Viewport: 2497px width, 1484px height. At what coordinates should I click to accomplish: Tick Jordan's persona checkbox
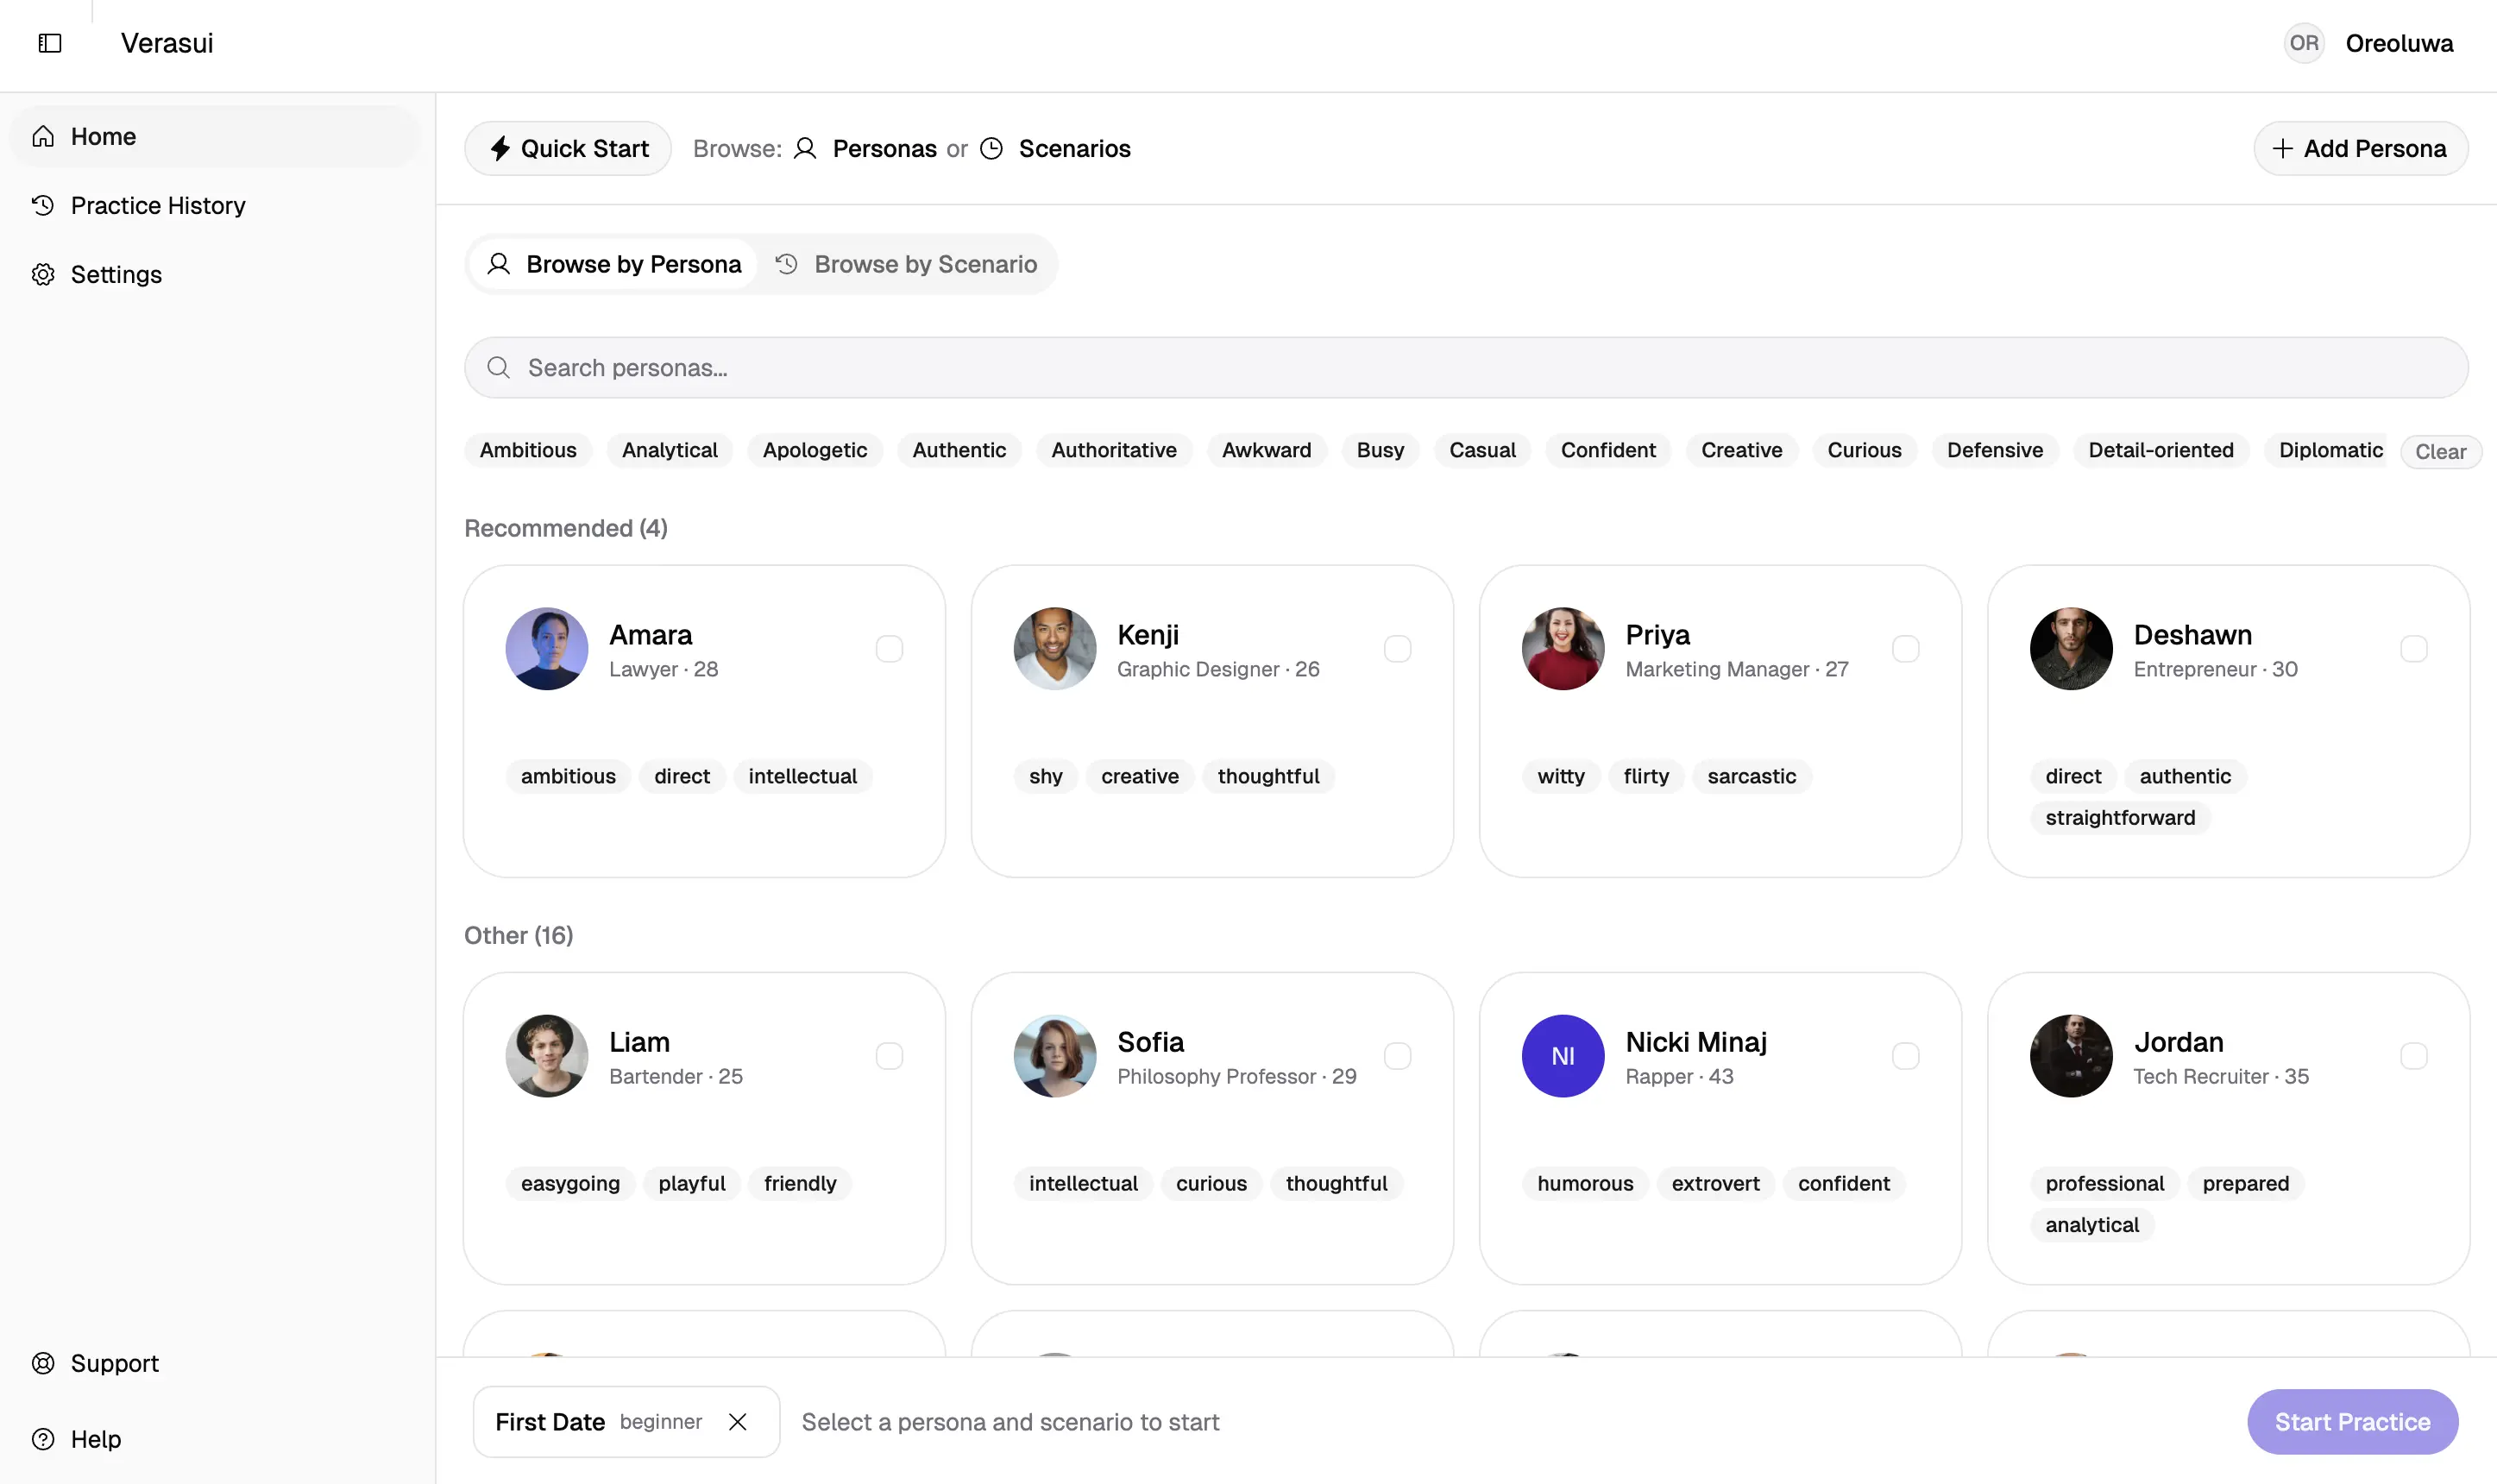(x=2413, y=1056)
